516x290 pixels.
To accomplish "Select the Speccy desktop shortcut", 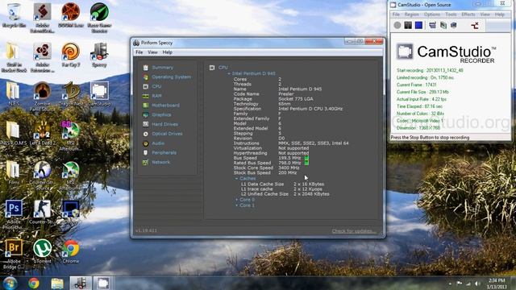I will tap(99, 55).
